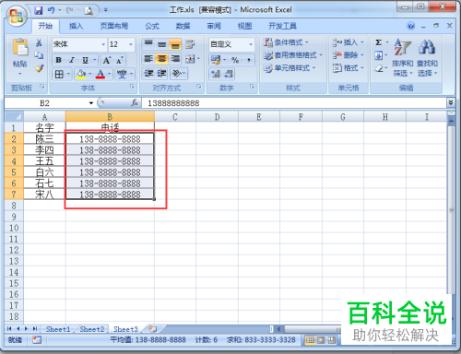Paste clipboard contents with Paste icon
This screenshot has height=354, width=461.
point(20,48)
